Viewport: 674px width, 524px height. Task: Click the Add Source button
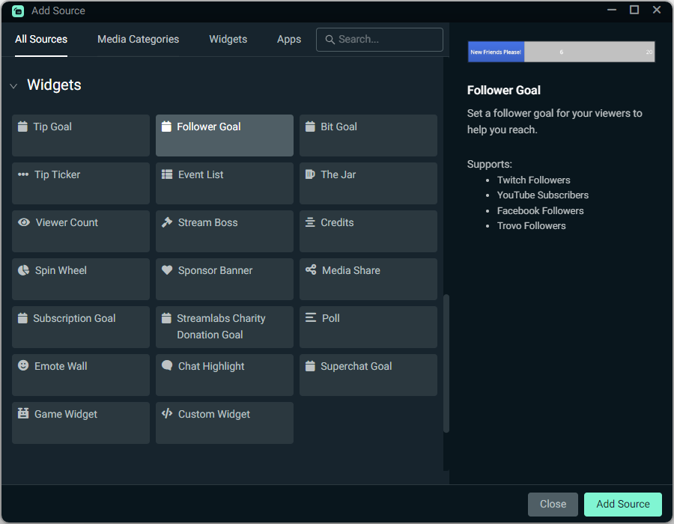click(622, 504)
